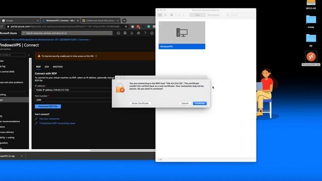Screen dimensions: 322x181
Task: Bookmark the page with the star icon
Action: pos(126,27)
